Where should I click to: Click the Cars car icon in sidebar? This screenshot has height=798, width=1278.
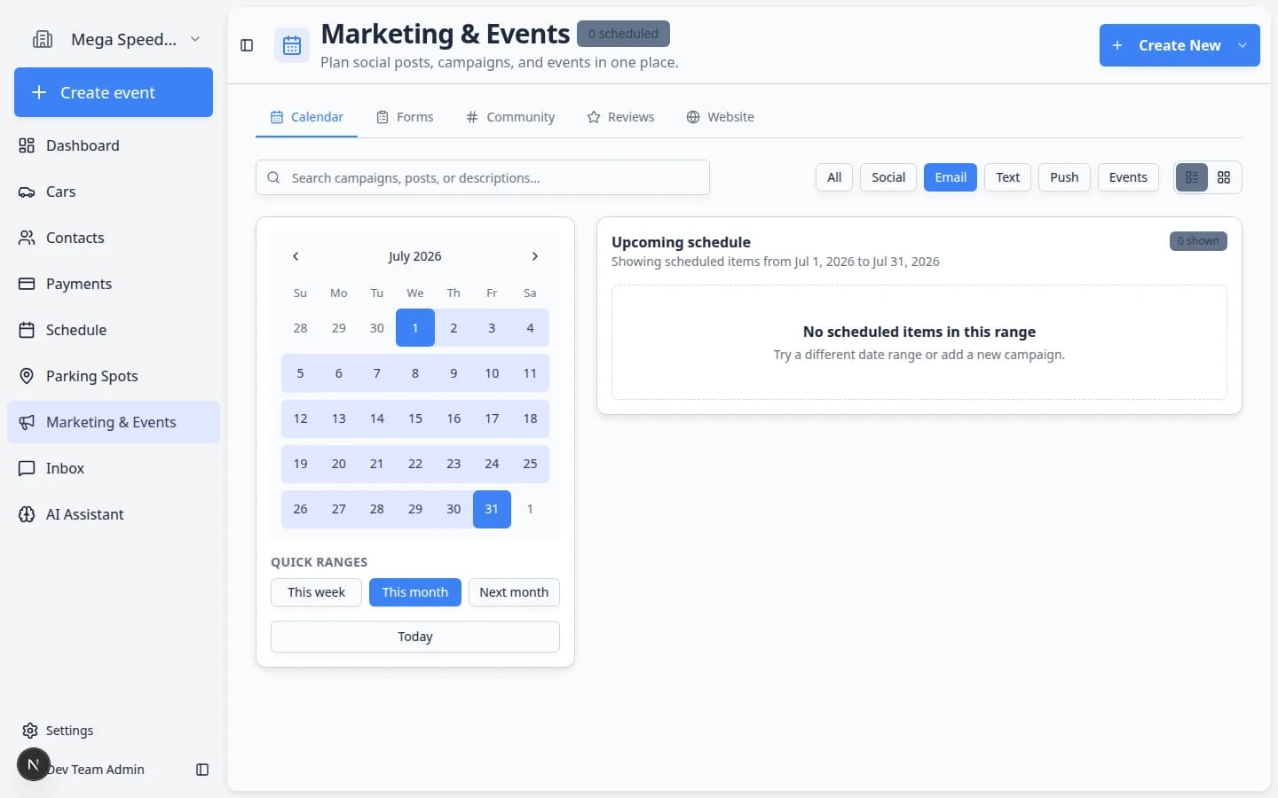pyautogui.click(x=27, y=192)
